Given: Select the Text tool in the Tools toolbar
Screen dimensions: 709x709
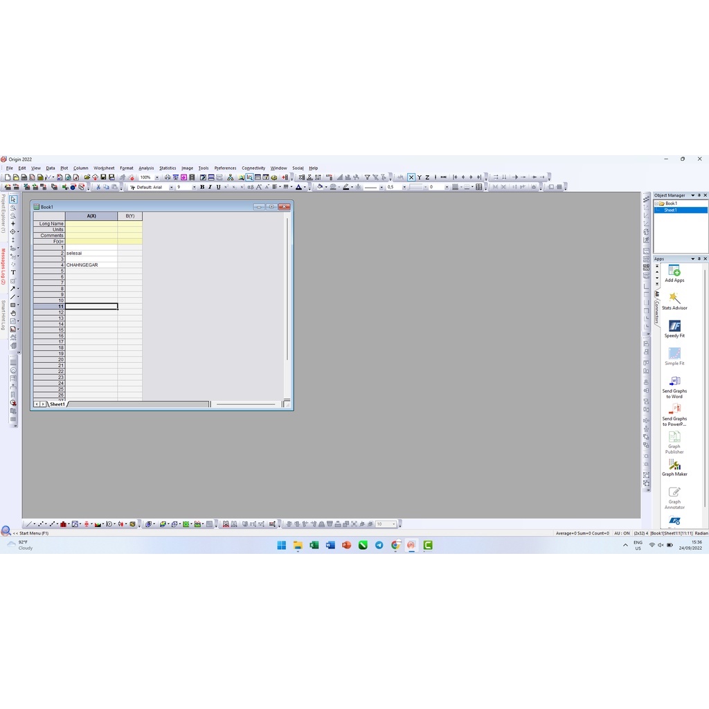Looking at the screenshot, I should [x=12, y=272].
